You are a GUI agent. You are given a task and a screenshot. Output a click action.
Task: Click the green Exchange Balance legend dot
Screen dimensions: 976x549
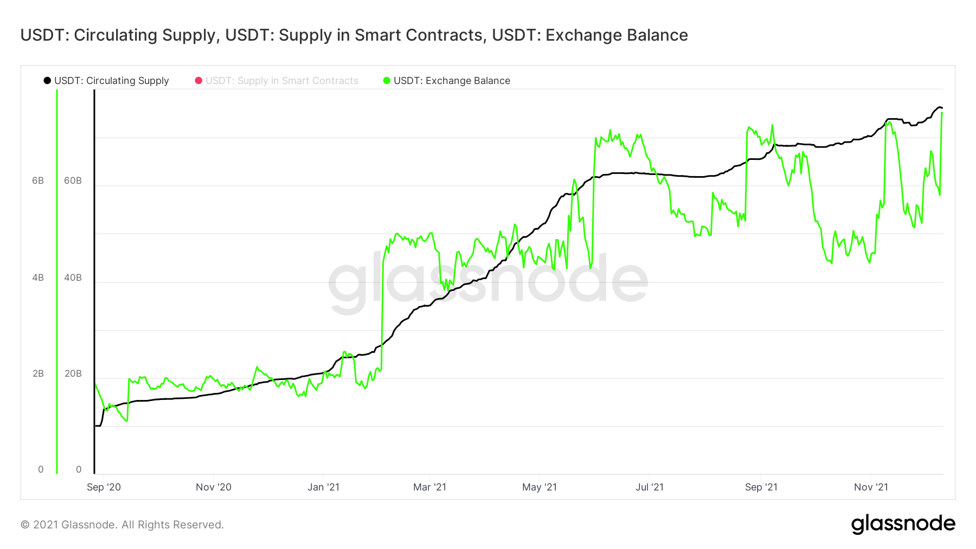[387, 81]
